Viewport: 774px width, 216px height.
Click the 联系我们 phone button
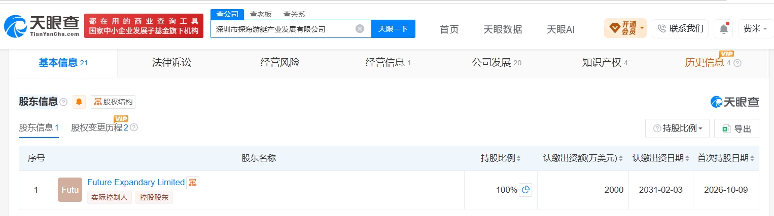click(680, 28)
